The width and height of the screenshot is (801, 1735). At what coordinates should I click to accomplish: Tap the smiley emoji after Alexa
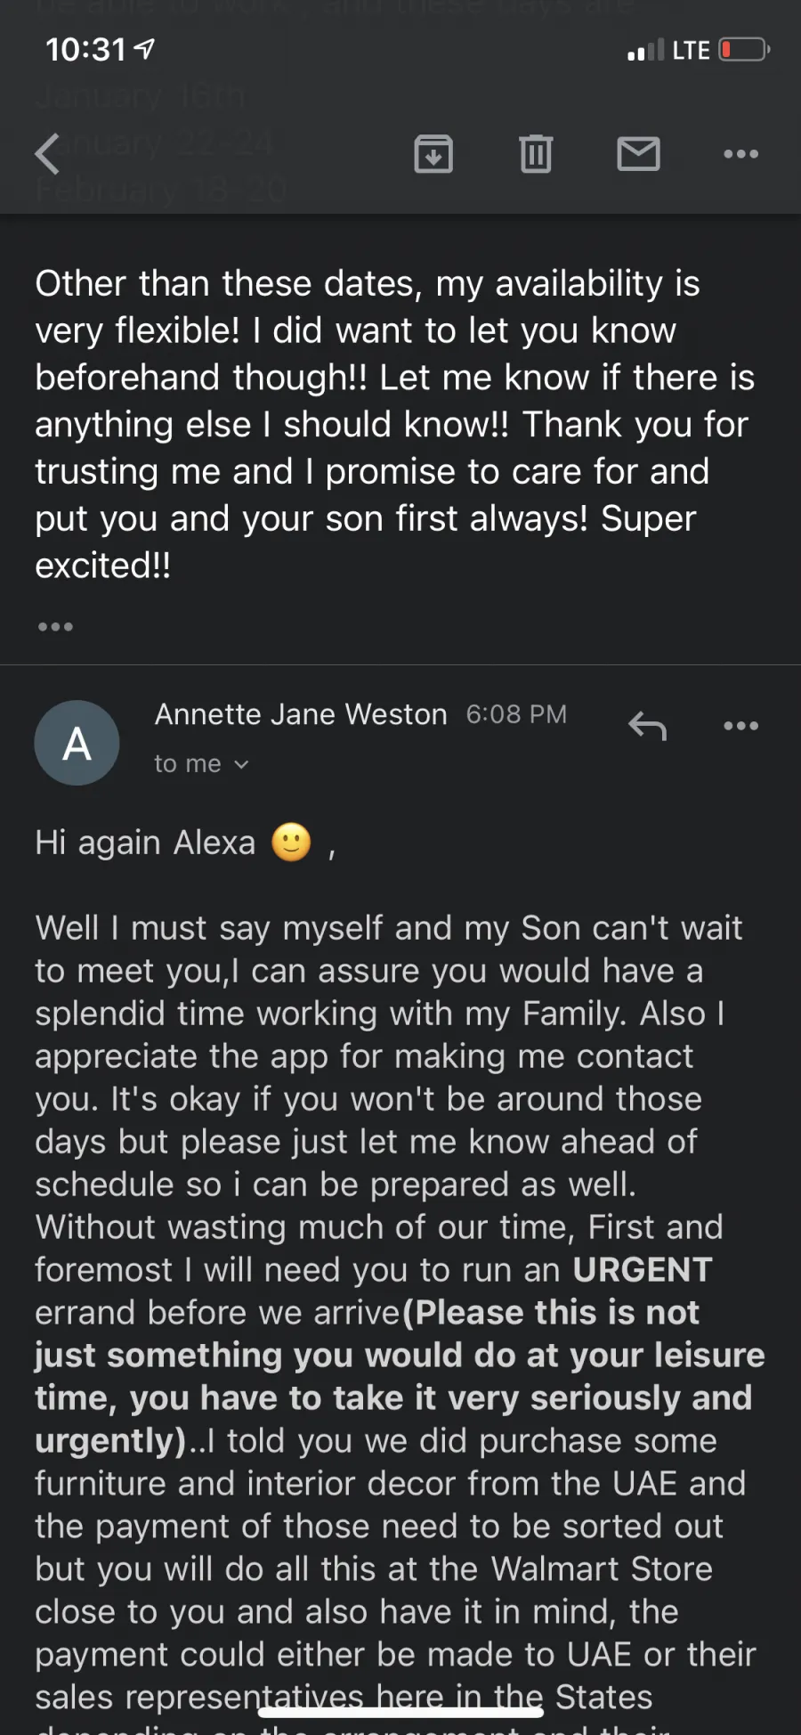tap(291, 842)
